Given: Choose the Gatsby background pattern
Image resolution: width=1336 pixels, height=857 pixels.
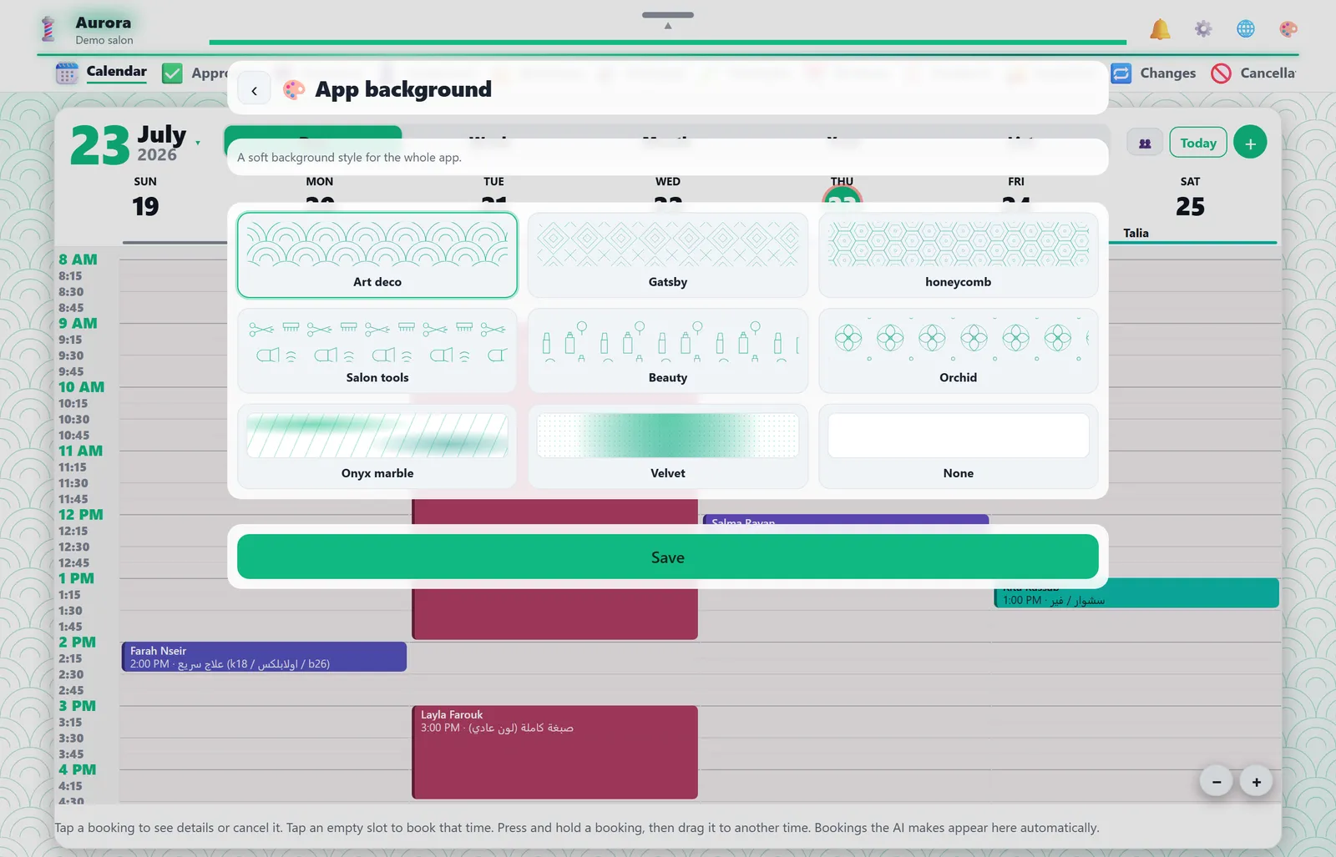Looking at the screenshot, I should tap(668, 255).
